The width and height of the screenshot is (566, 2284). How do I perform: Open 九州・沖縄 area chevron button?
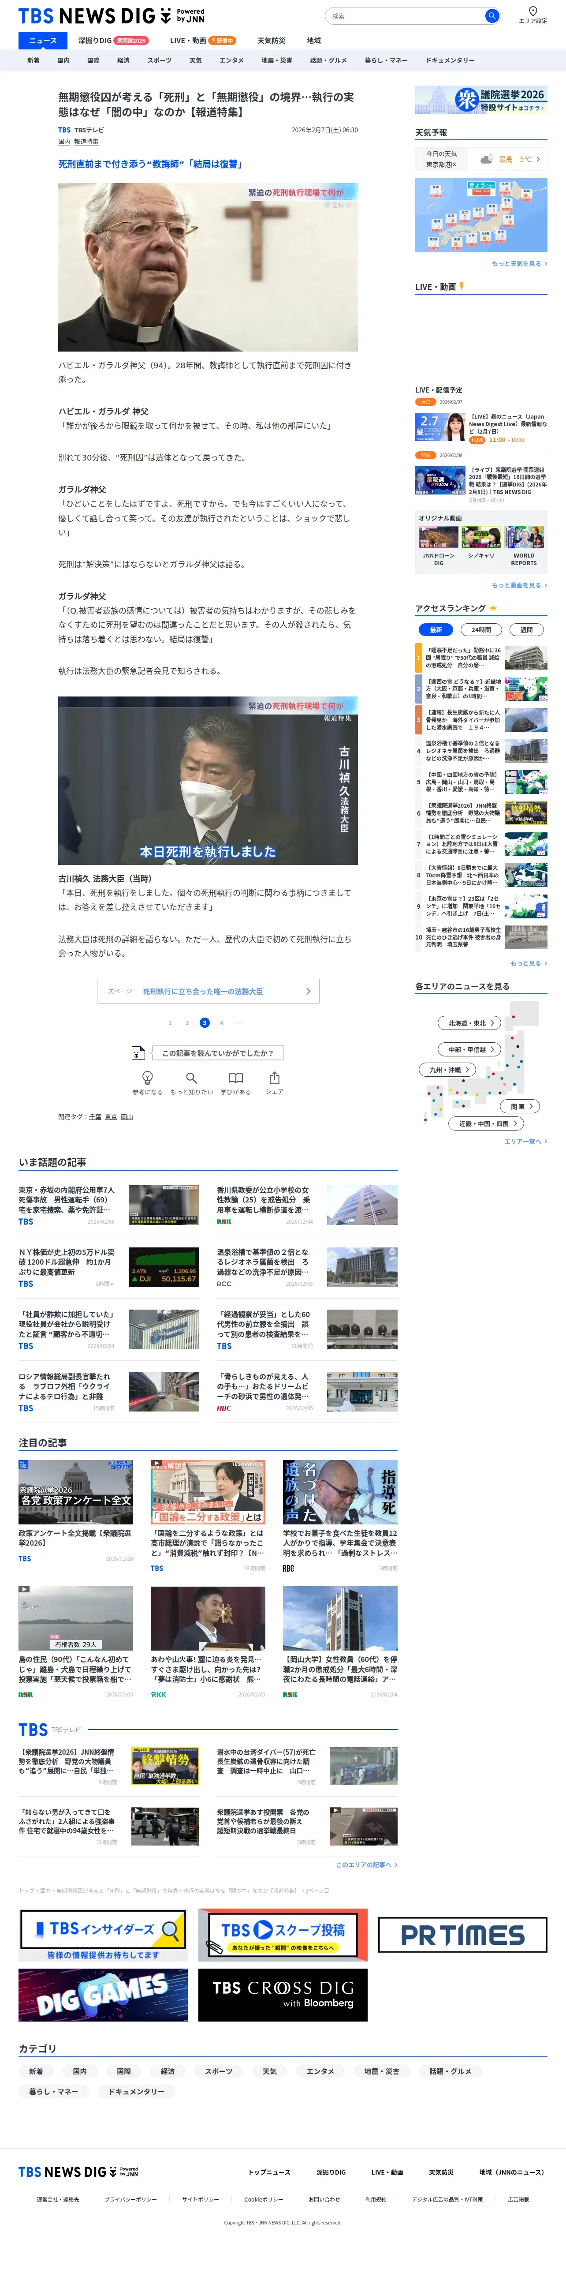click(x=447, y=1069)
